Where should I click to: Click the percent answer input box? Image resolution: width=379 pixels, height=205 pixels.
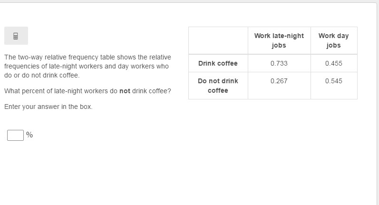point(16,135)
